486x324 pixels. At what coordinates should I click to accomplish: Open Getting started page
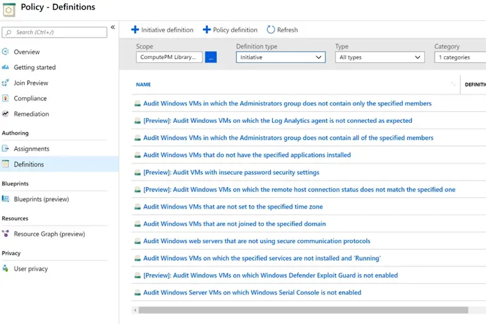pyautogui.click(x=35, y=67)
